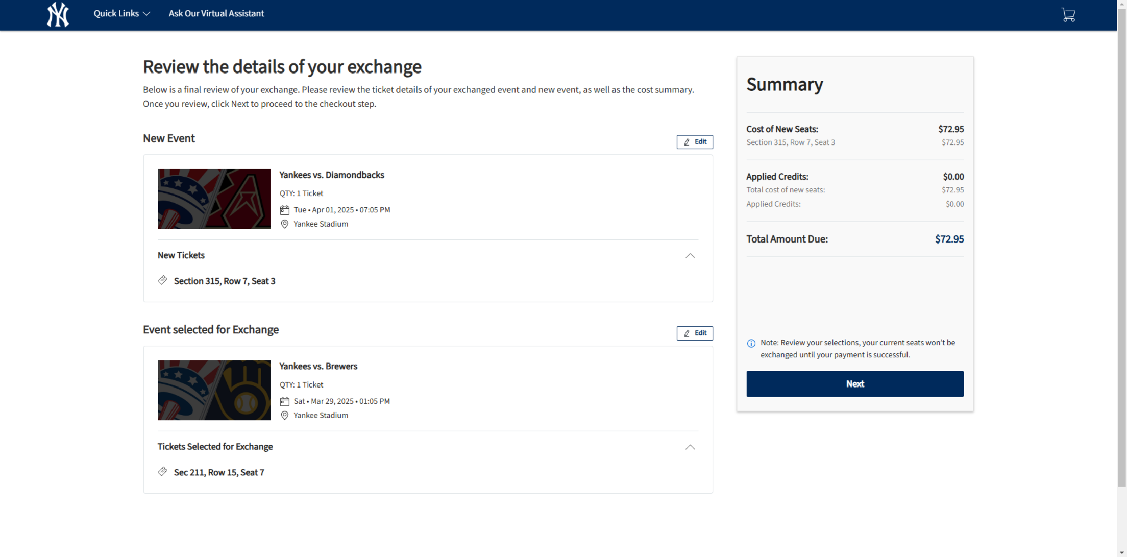This screenshot has height=557, width=1127.
Task: Click the calendar icon beside Mar 29 date
Action: point(284,401)
